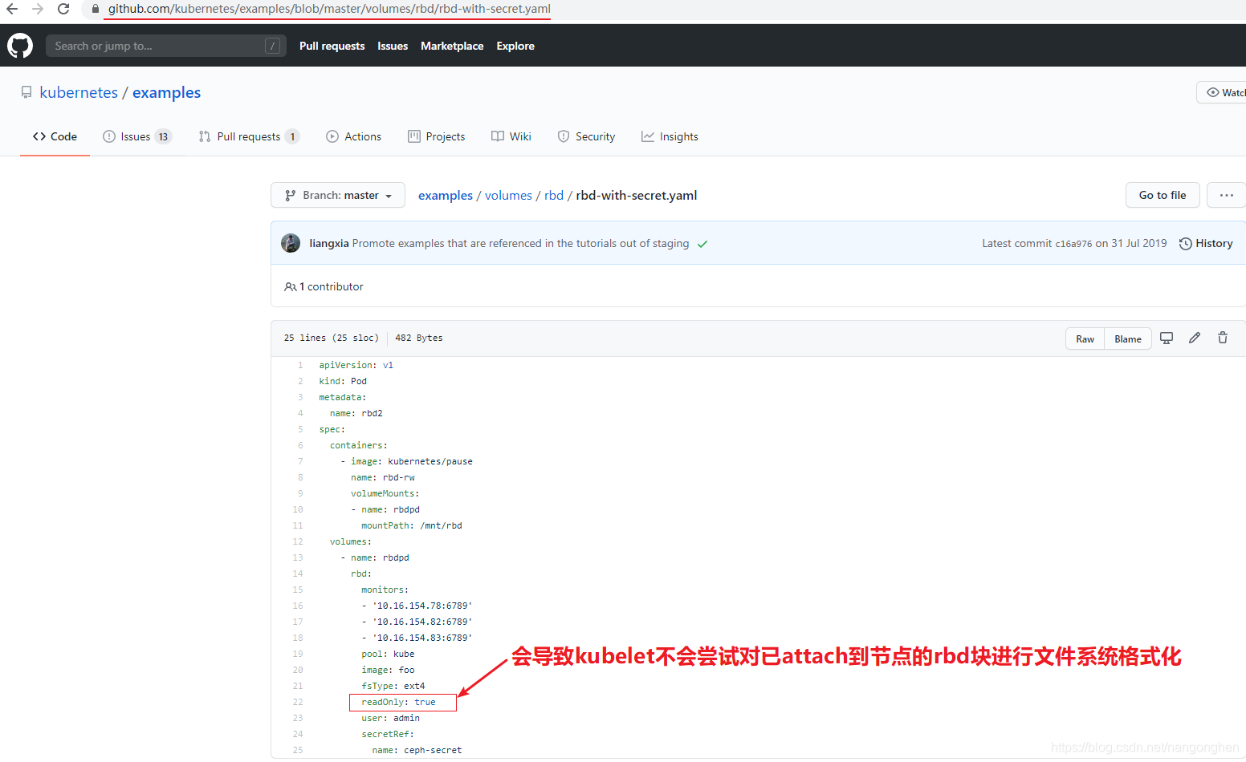The height and width of the screenshot is (762, 1246).
Task: Switch to the Issues tab
Action: [137, 136]
